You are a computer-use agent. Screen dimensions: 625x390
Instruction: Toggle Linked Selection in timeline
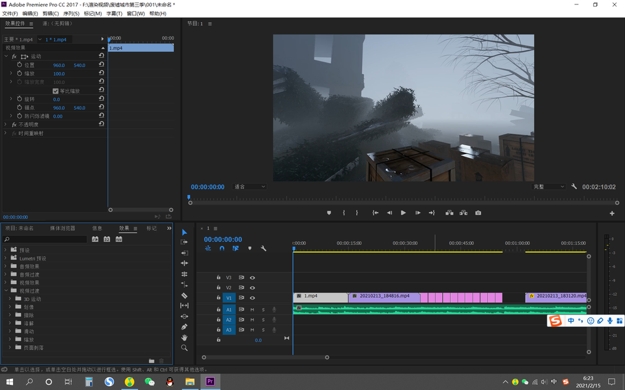pyautogui.click(x=236, y=248)
